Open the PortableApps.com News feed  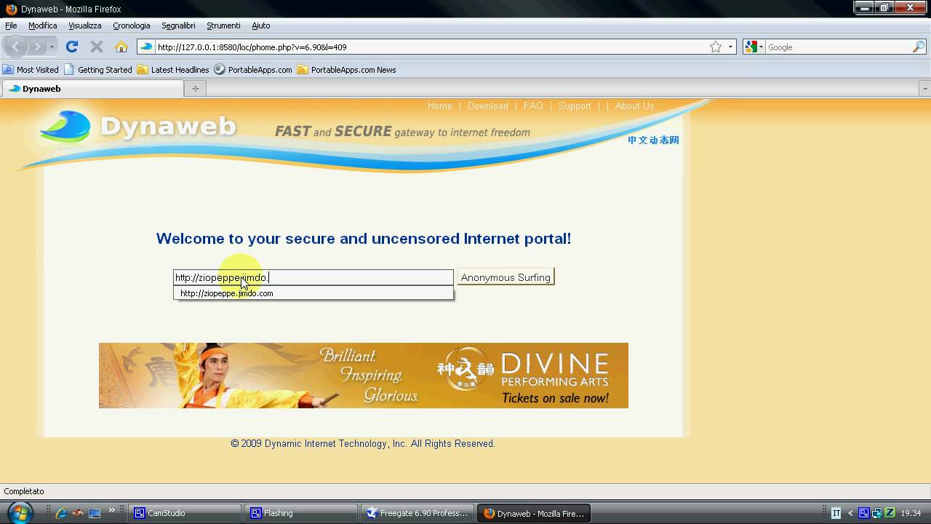point(346,70)
